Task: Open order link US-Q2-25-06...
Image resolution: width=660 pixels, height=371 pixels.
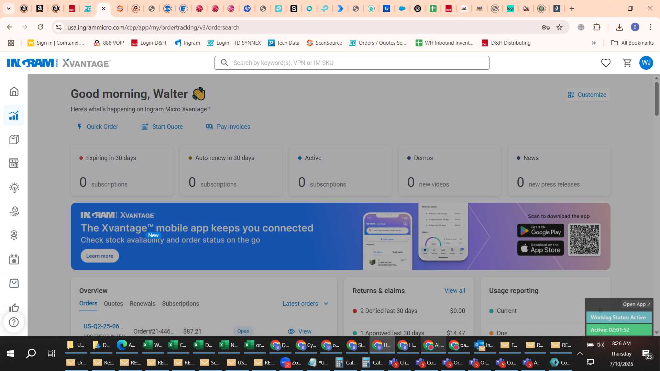Action: coord(103,326)
